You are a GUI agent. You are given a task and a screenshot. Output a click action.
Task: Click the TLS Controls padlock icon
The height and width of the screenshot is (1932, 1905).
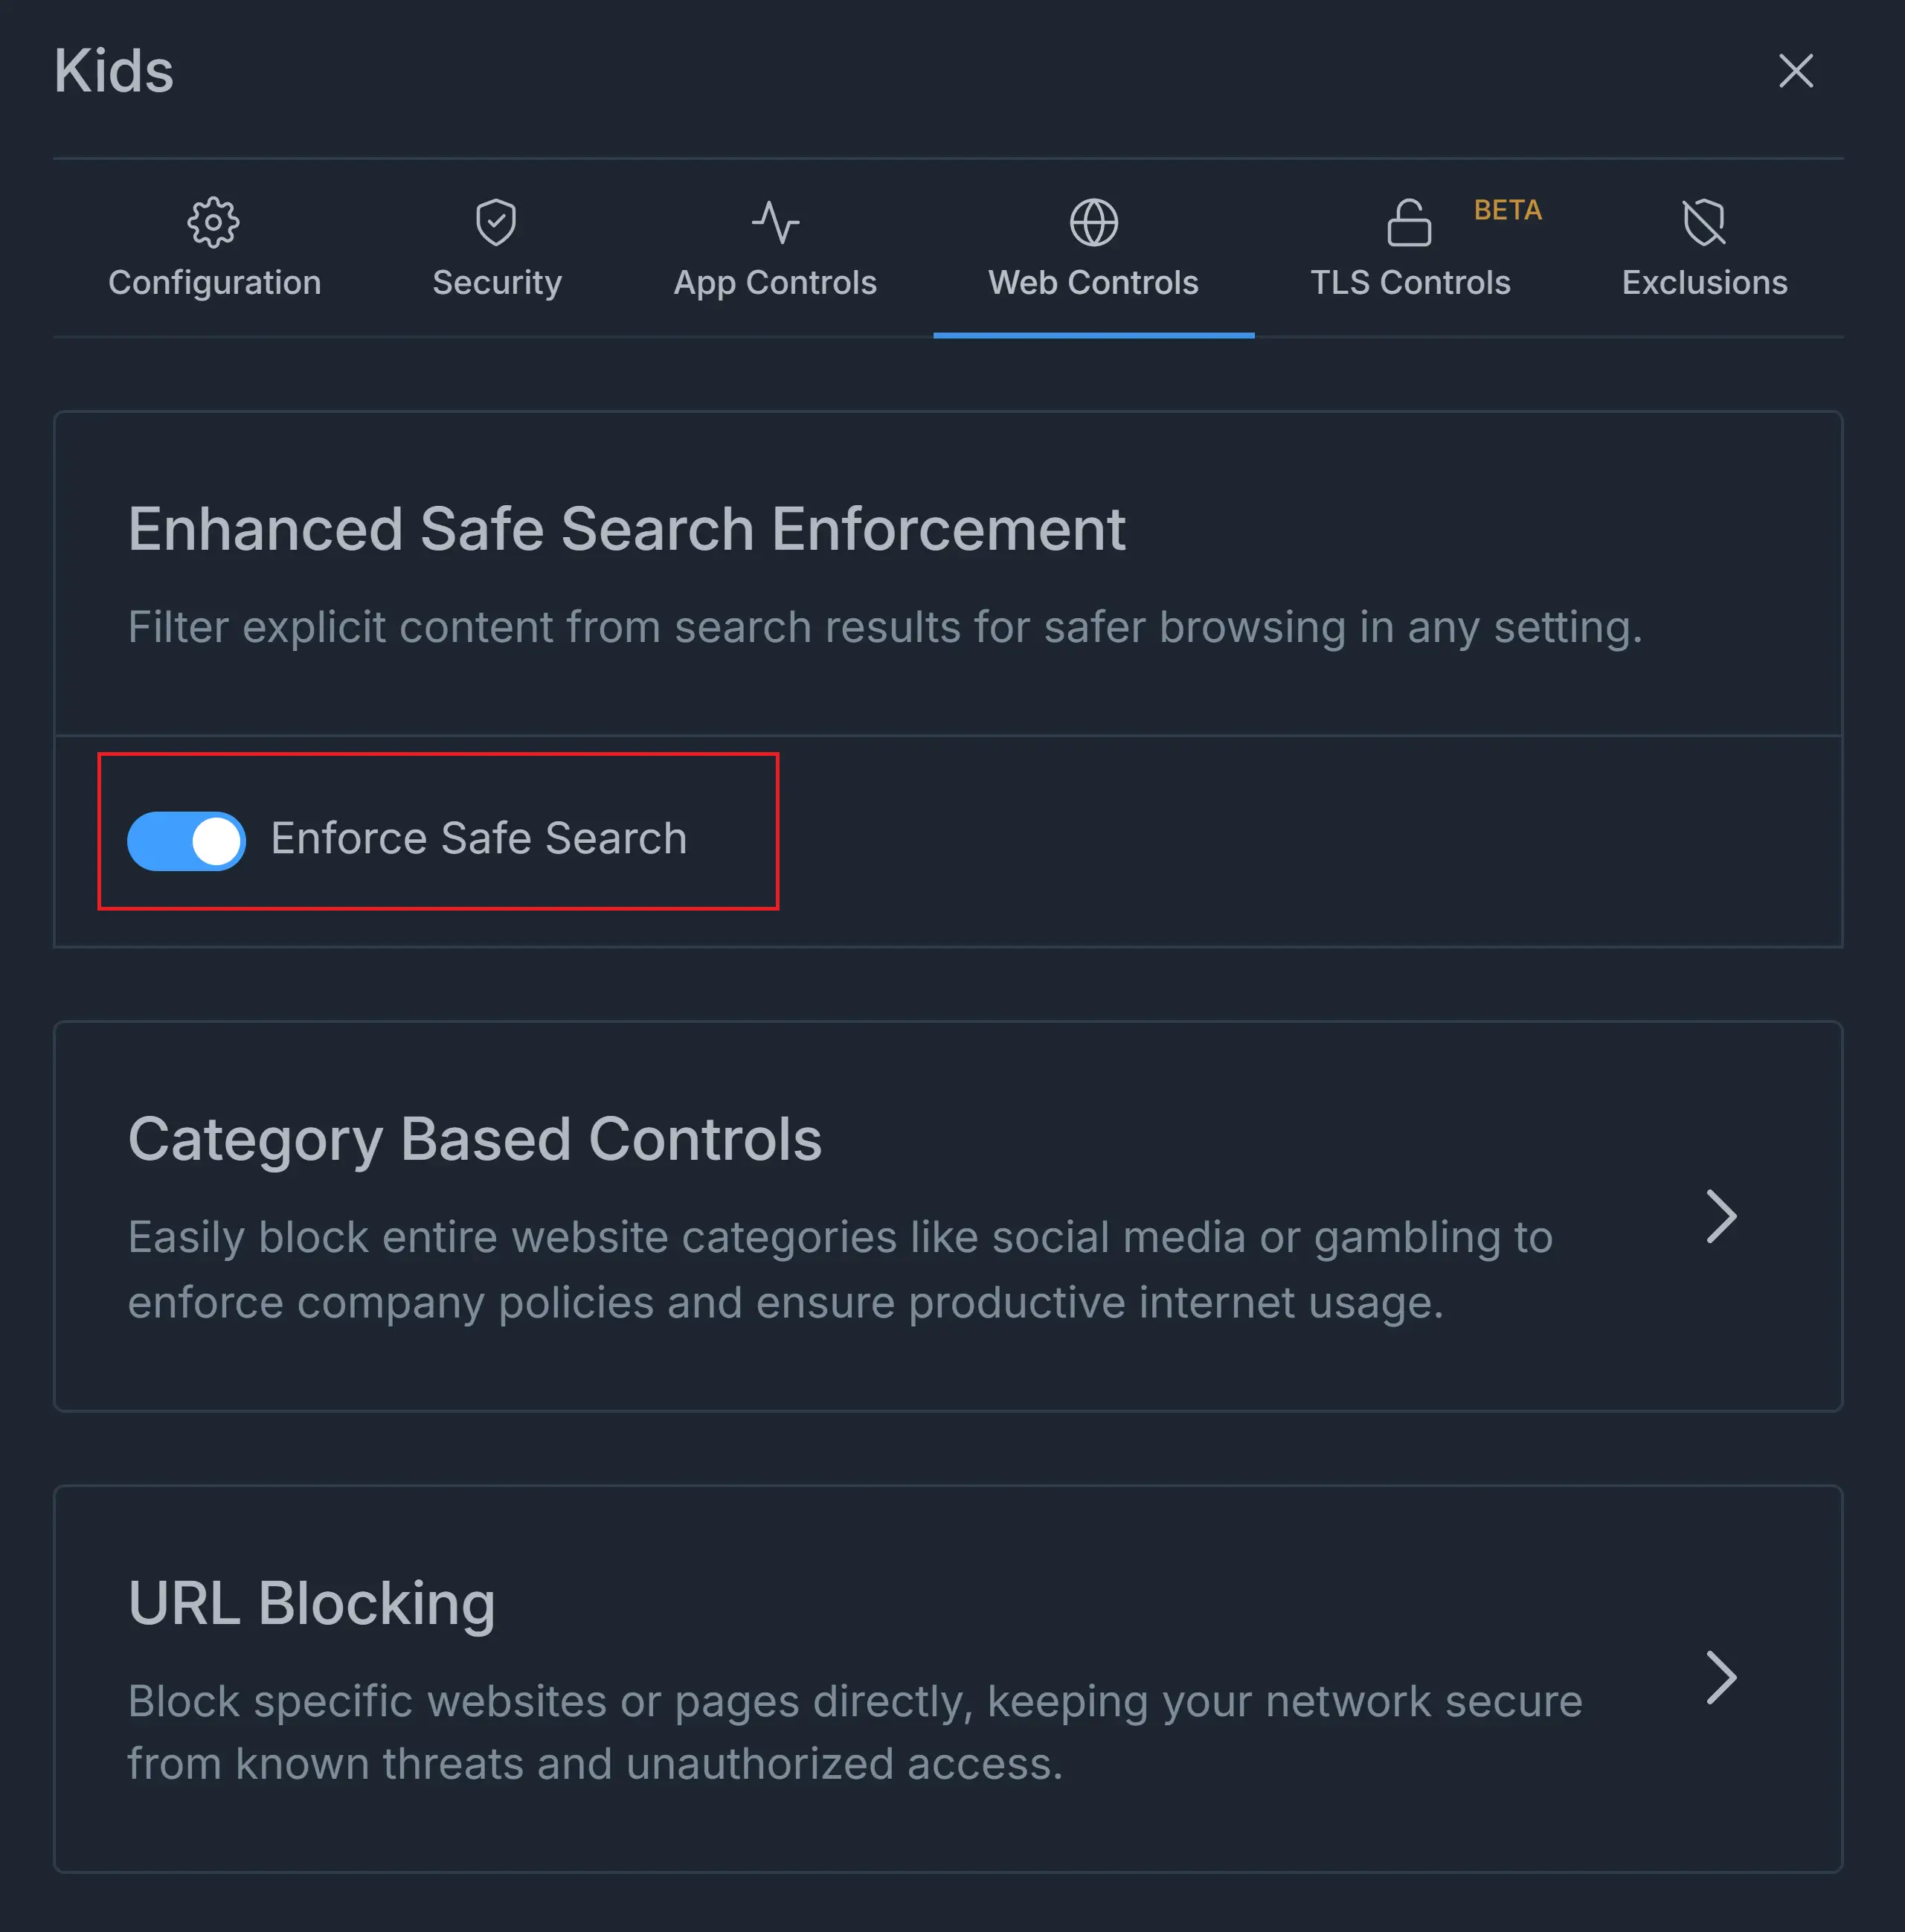coord(1409,222)
